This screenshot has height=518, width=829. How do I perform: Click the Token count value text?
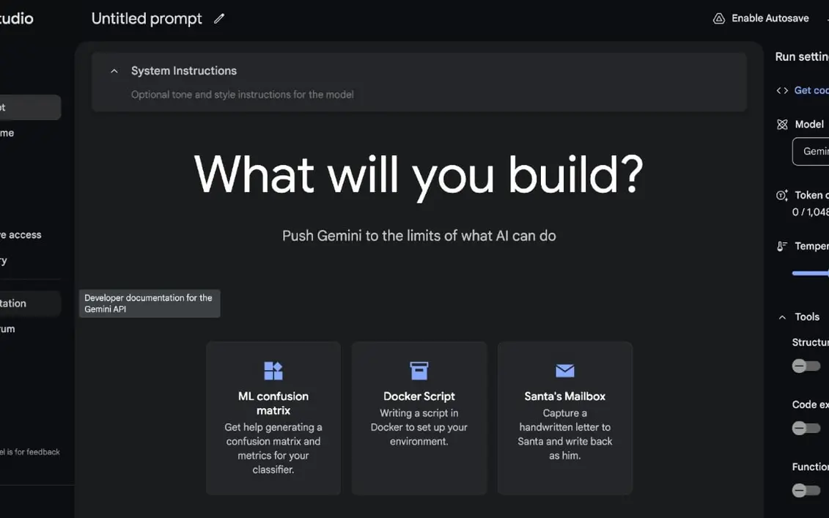[810, 212]
